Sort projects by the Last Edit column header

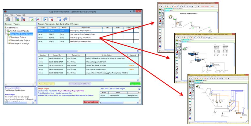[x=54, y=28]
